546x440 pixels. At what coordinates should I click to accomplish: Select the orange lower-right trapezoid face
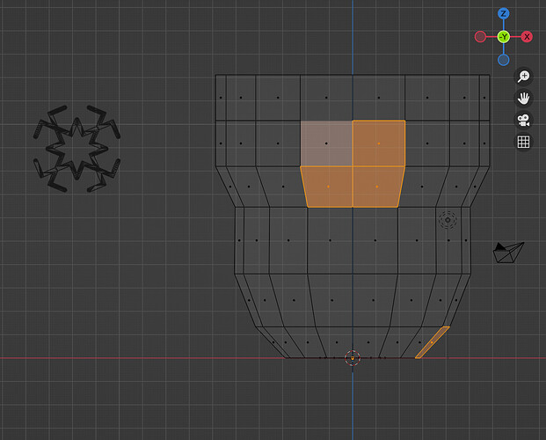pos(377,187)
